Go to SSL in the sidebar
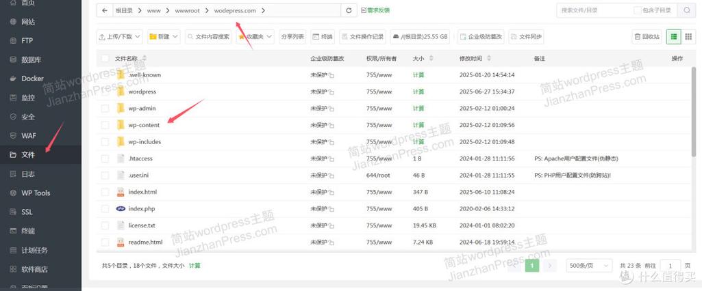 click(x=27, y=212)
